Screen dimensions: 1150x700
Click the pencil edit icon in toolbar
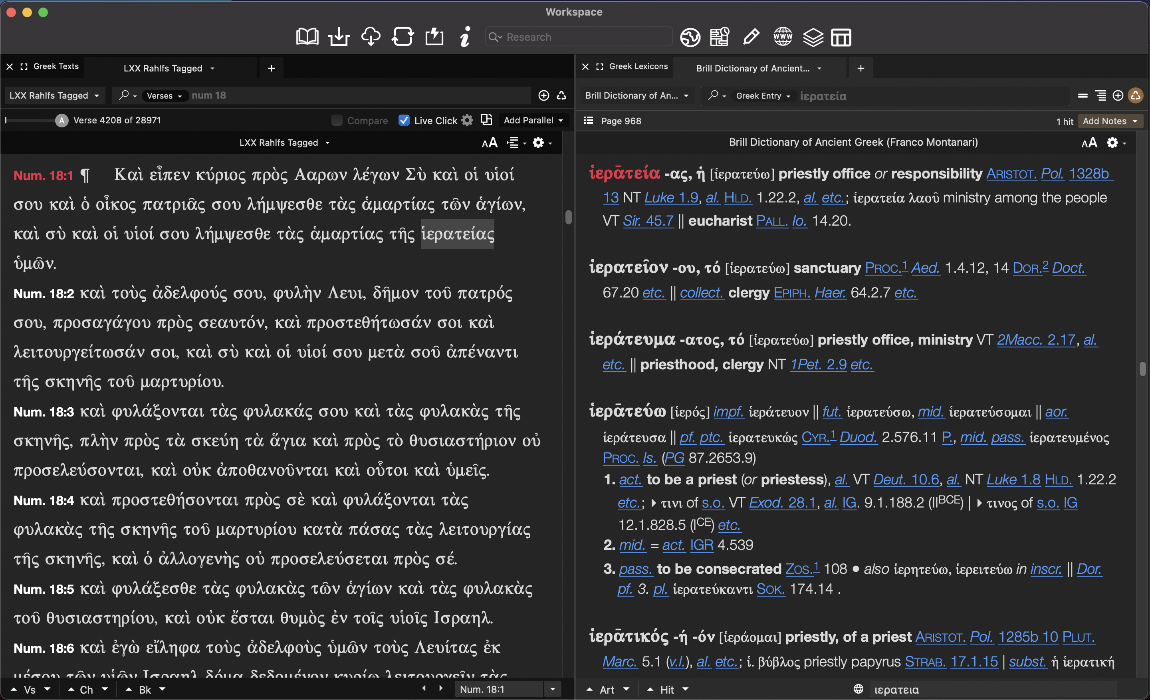point(751,37)
